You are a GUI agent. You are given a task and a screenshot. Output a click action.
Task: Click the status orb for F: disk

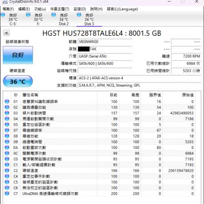(x=28, y=15)
